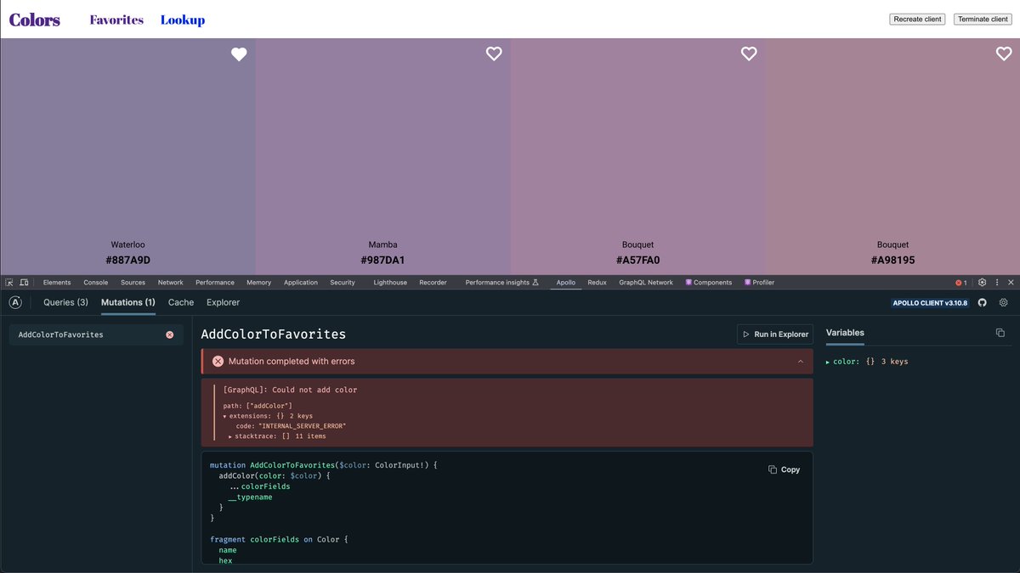Click the Terminate client button
The image size is (1020, 573).
coord(983,19)
